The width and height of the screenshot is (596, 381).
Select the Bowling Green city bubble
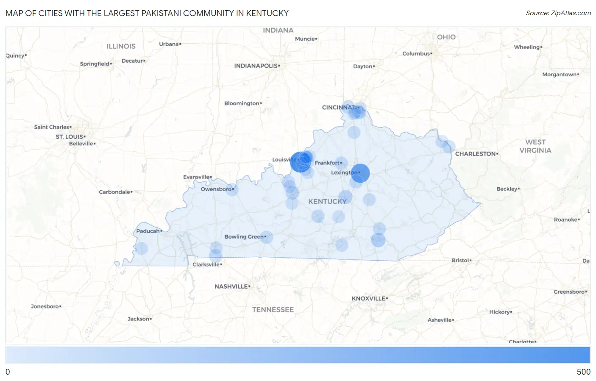pyautogui.click(x=266, y=237)
